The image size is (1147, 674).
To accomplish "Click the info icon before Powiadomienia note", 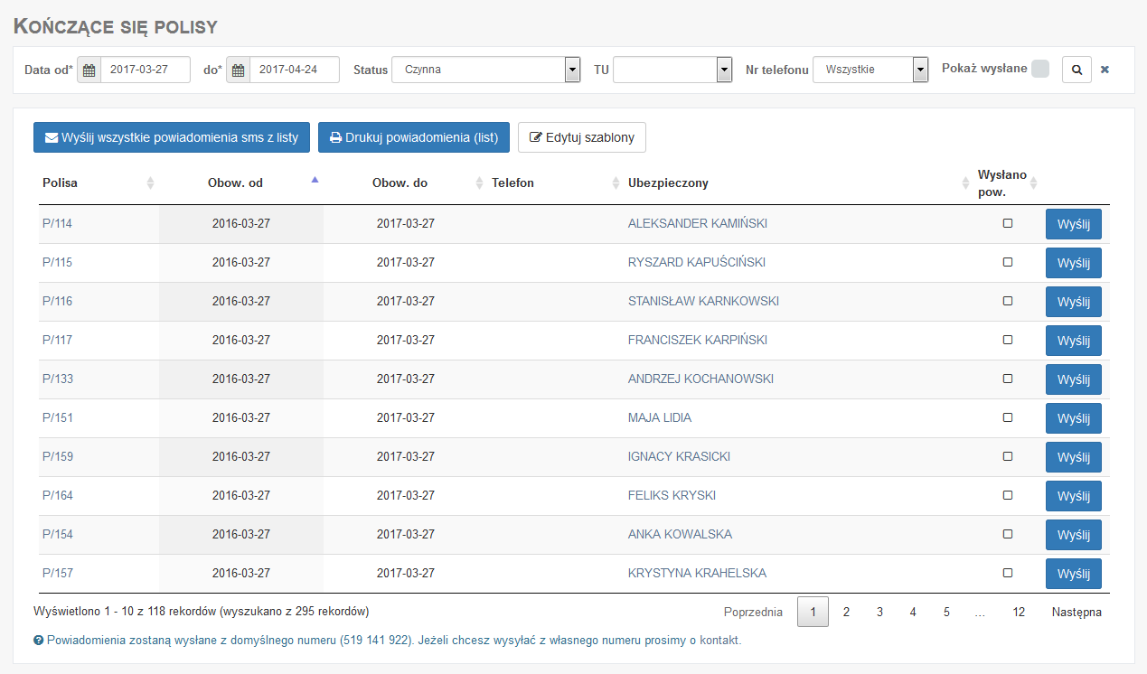I will pyautogui.click(x=39, y=640).
